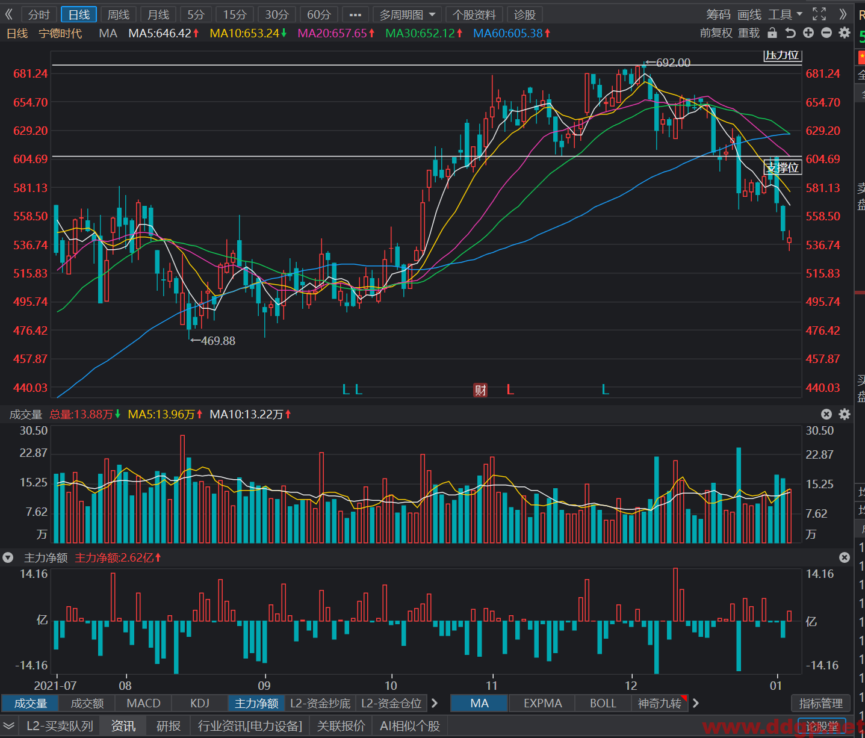Click the 个股资料 button
This screenshot has width=865, height=738.
(474, 14)
